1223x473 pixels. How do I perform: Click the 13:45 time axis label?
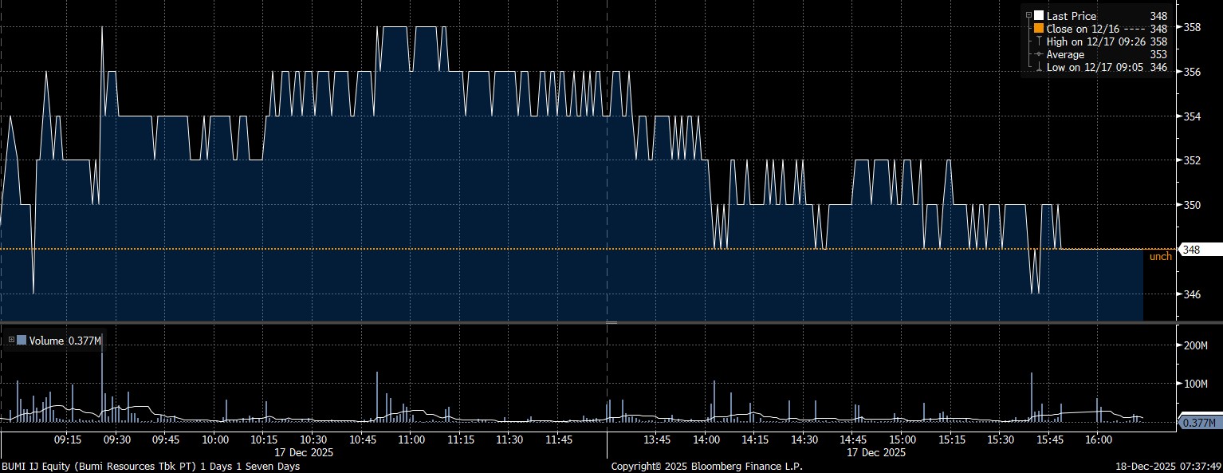point(657,439)
